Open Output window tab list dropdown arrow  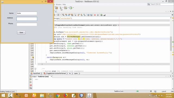170,76
